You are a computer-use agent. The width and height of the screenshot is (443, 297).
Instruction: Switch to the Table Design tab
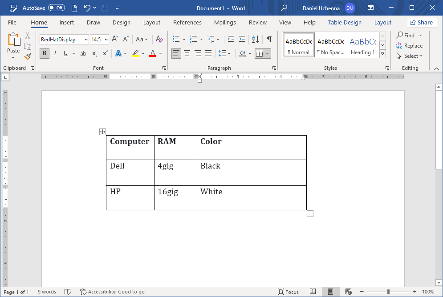pos(345,23)
